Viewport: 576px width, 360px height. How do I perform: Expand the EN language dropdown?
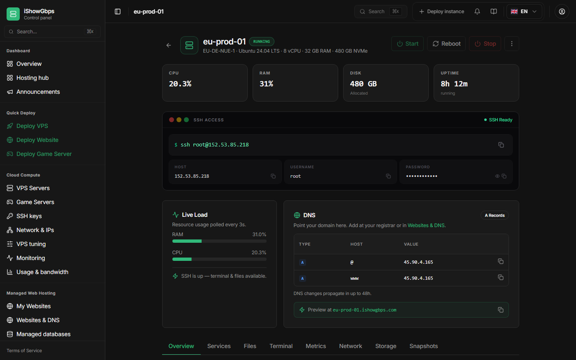point(524,12)
